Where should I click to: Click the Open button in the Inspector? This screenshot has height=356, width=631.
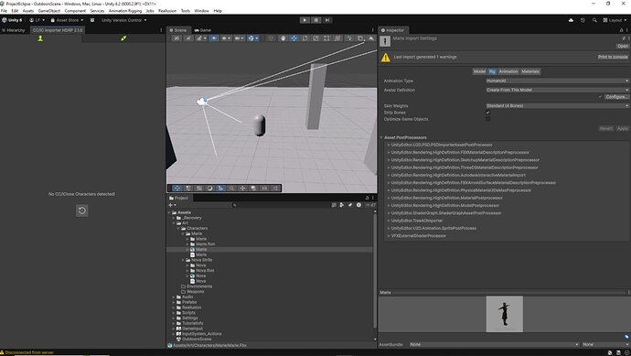[622, 47]
